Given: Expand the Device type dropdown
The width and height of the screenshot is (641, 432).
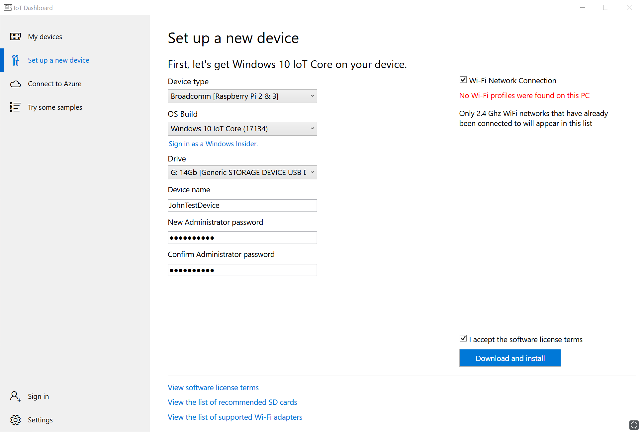Looking at the screenshot, I should [x=242, y=96].
